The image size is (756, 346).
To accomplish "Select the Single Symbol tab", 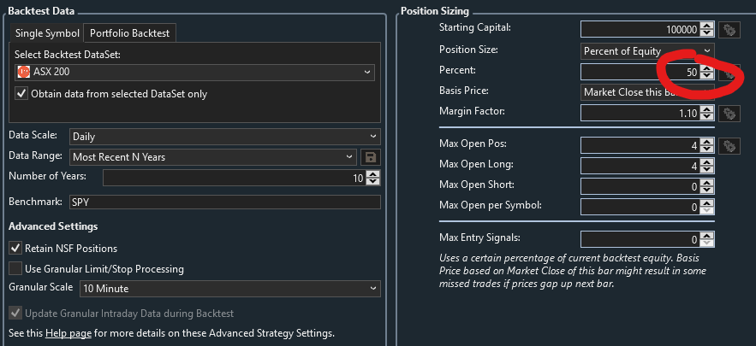I will (x=46, y=33).
